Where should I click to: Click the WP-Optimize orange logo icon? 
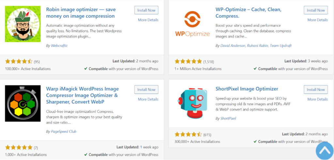(192, 24)
